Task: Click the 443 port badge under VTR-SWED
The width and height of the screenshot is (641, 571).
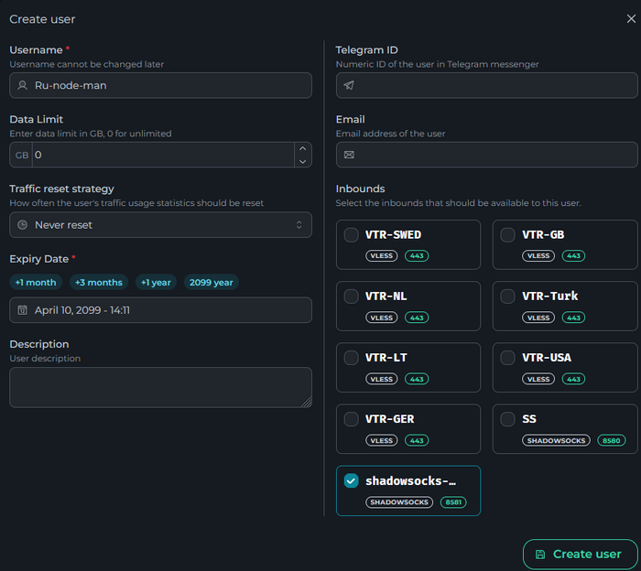Action: pyautogui.click(x=417, y=256)
